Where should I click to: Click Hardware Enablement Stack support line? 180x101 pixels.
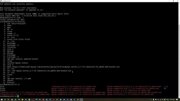point(35,14)
